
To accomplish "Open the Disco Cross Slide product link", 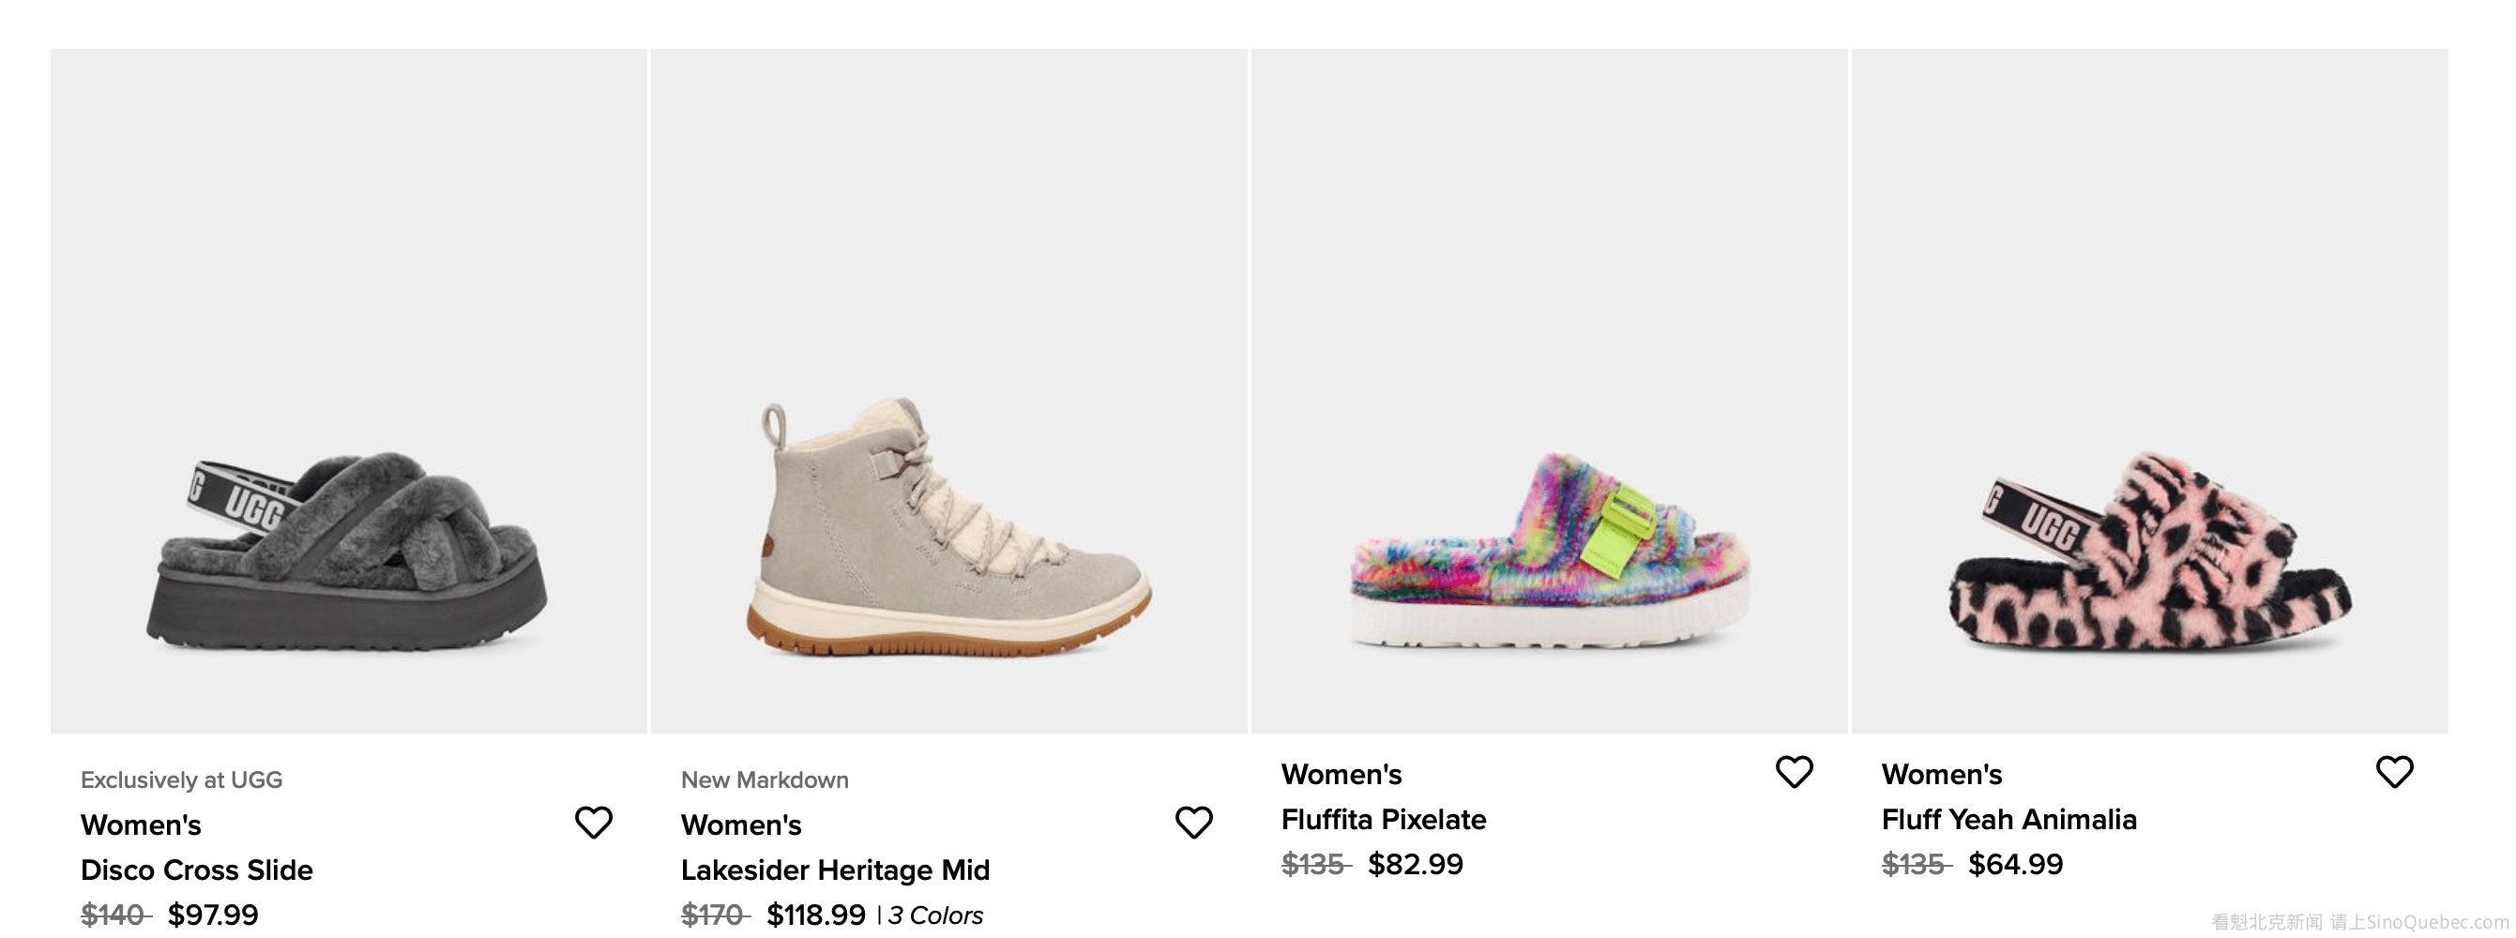I will click(196, 870).
